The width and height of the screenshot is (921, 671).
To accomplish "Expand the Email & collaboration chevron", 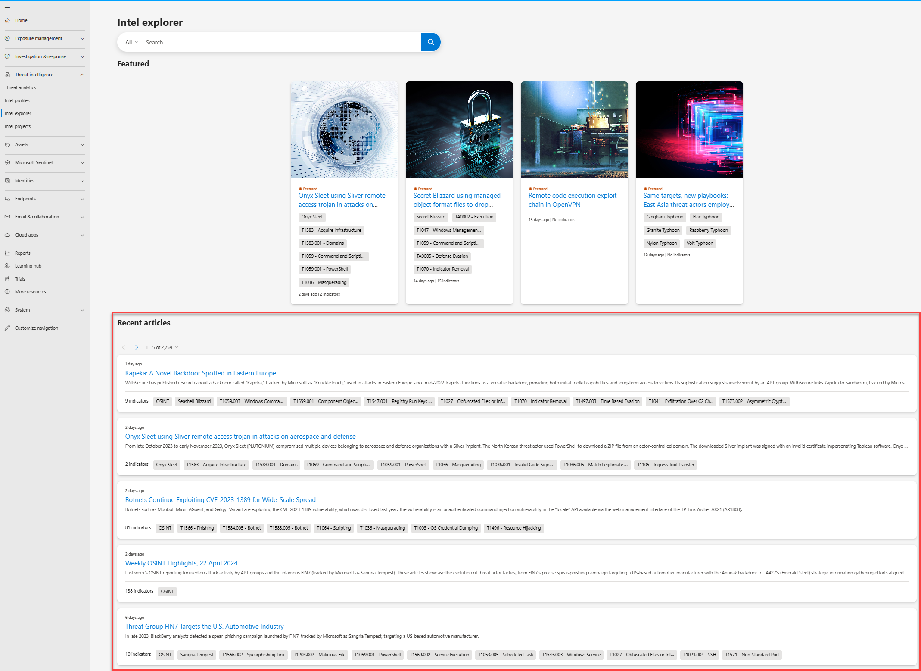I will click(82, 217).
